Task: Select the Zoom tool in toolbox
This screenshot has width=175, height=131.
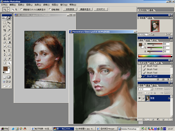Action: point(9,63)
